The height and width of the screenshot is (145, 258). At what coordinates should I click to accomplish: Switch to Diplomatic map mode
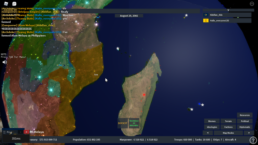[x=245, y=127]
